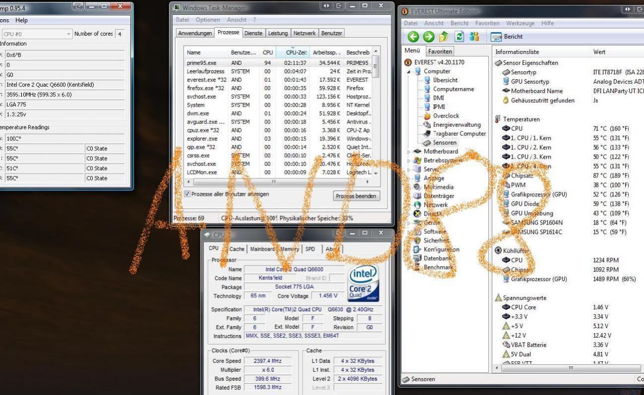Viewport: 644px width, 395px height.
Task: Click the Intel Core 2 Quad logo in CPU-Z
Action: coord(364,283)
